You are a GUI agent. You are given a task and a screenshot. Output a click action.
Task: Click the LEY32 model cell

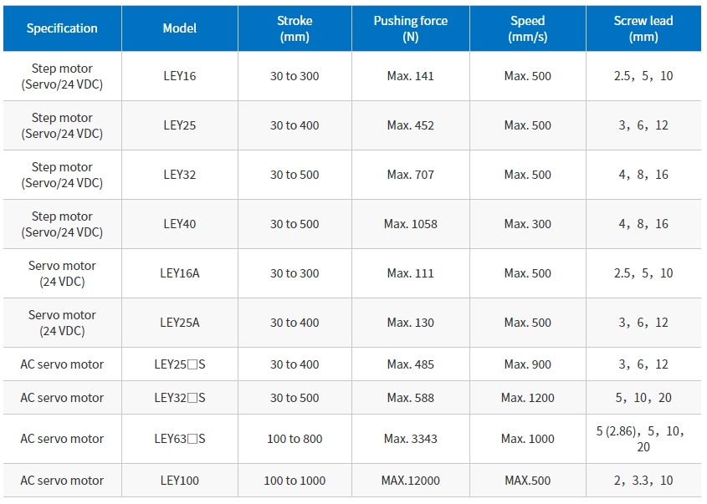point(180,175)
